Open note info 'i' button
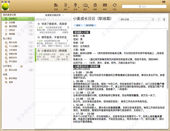Screen dimensions: 170x131 coord(159,19)
